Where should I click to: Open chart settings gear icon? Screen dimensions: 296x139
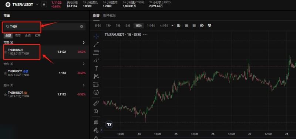pyautogui.click(x=202, y=25)
